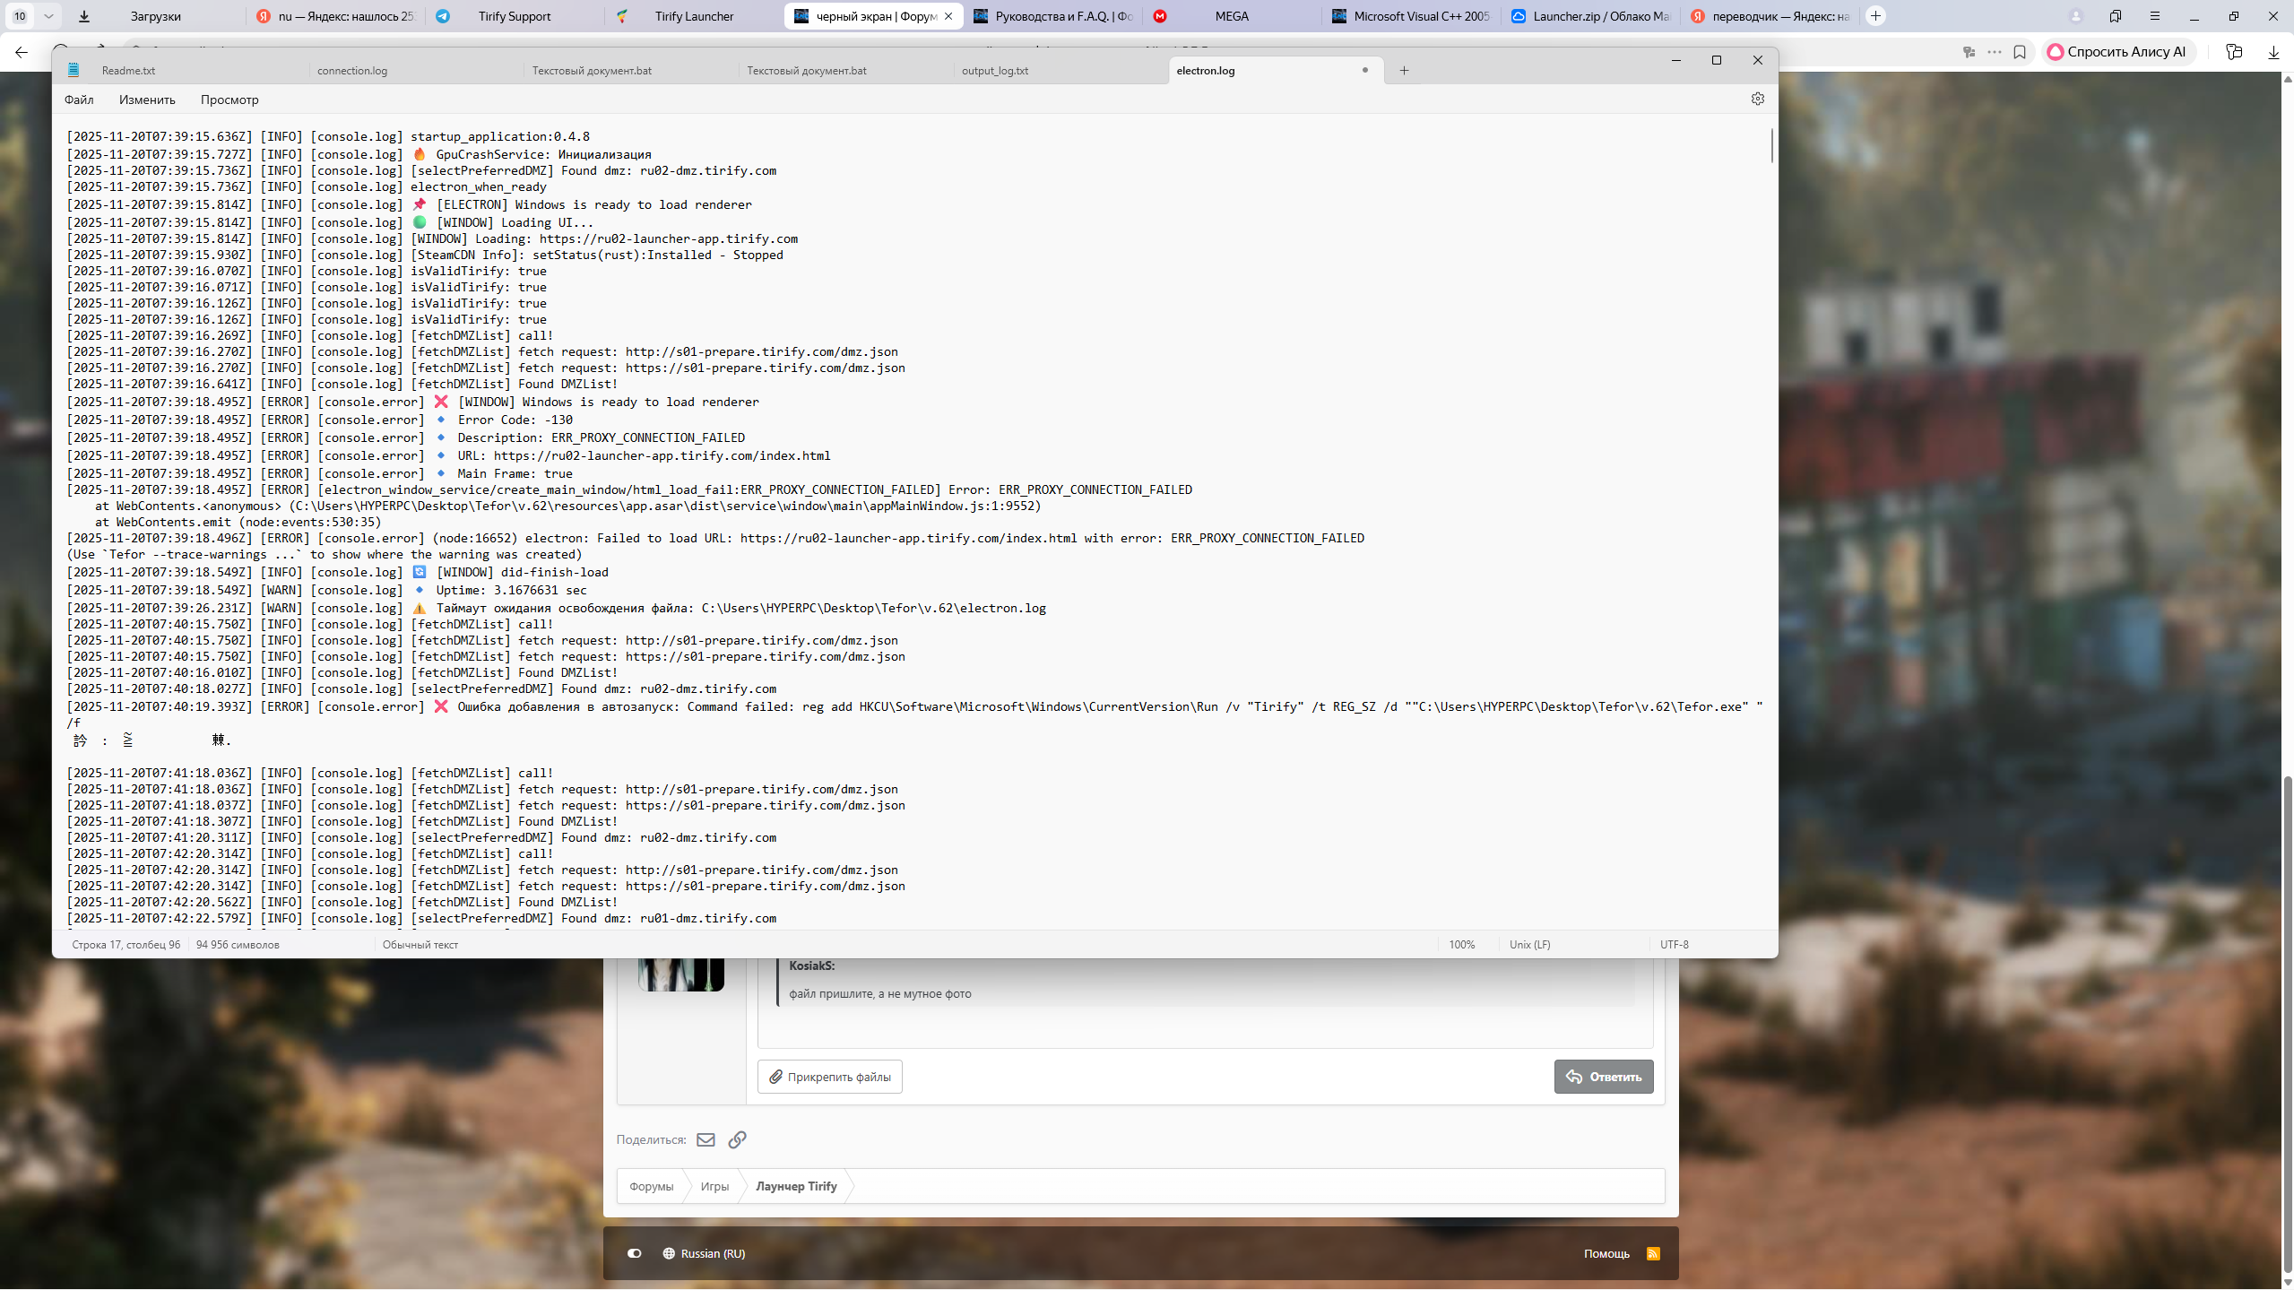Copy link via chain icon
2294x1290 pixels.
737,1139
